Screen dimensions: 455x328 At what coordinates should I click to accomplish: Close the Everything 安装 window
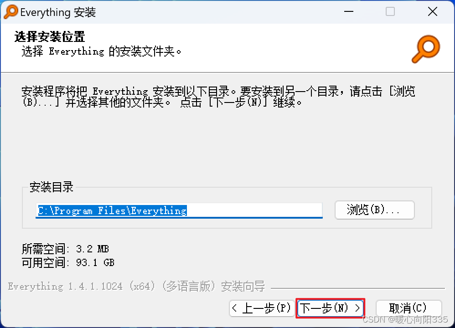click(432, 11)
